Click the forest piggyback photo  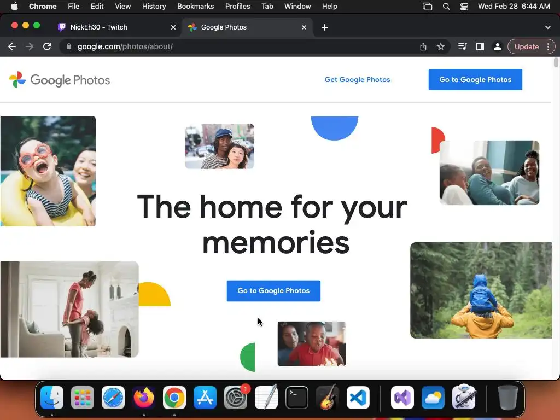click(481, 290)
